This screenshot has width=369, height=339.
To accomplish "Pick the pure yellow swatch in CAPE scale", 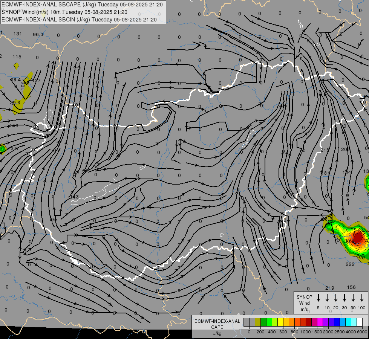I will pos(280,322).
